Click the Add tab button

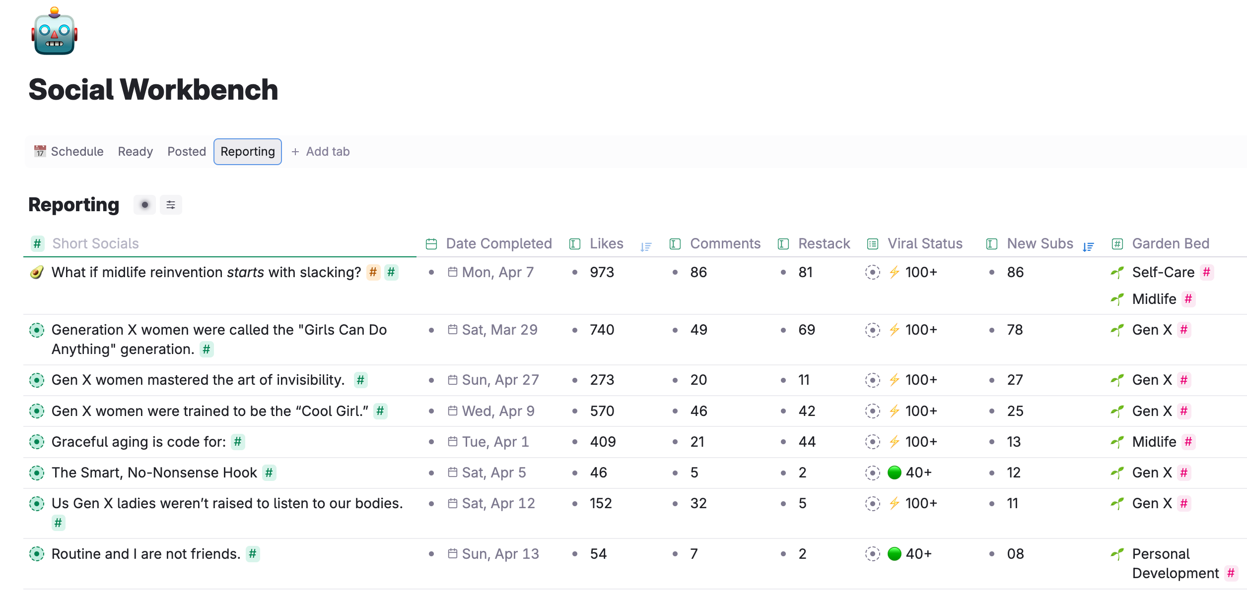(x=321, y=152)
